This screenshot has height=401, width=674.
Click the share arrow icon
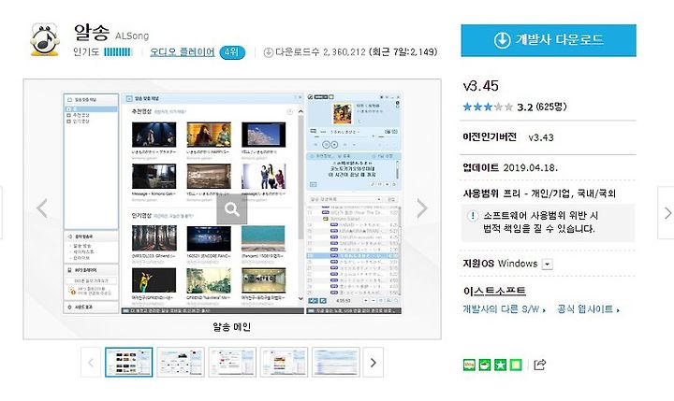[540, 365]
